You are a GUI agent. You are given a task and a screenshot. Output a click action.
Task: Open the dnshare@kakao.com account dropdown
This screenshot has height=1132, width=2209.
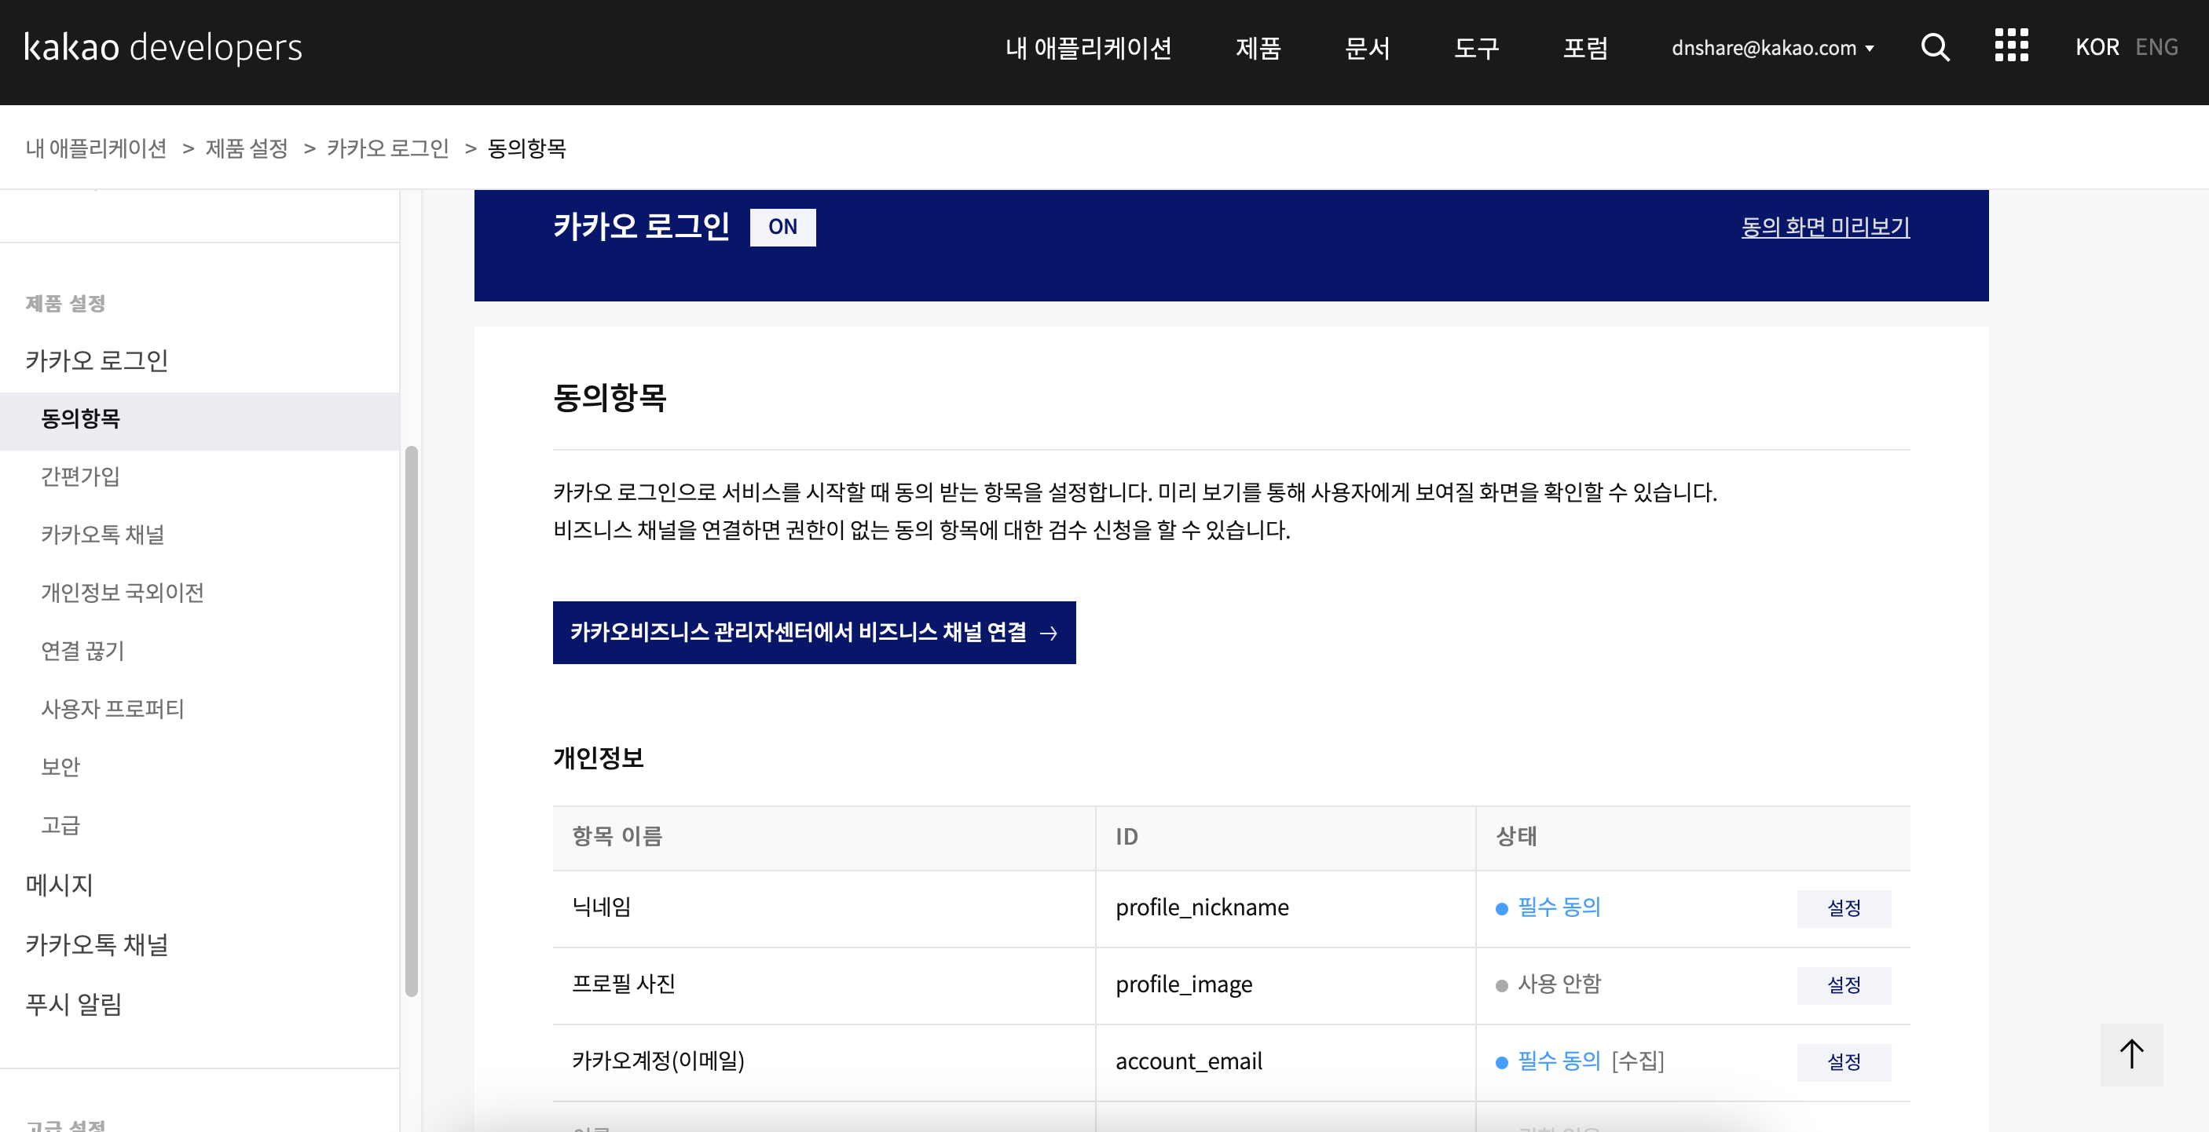tap(1771, 48)
